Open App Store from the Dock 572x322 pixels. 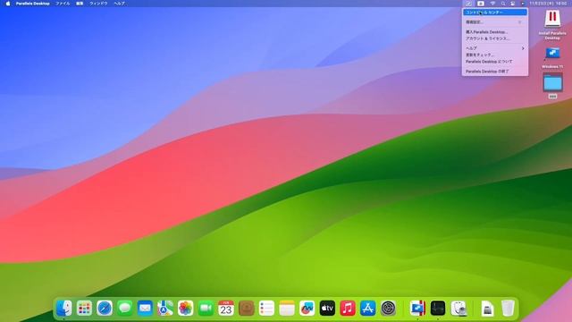click(x=367, y=308)
